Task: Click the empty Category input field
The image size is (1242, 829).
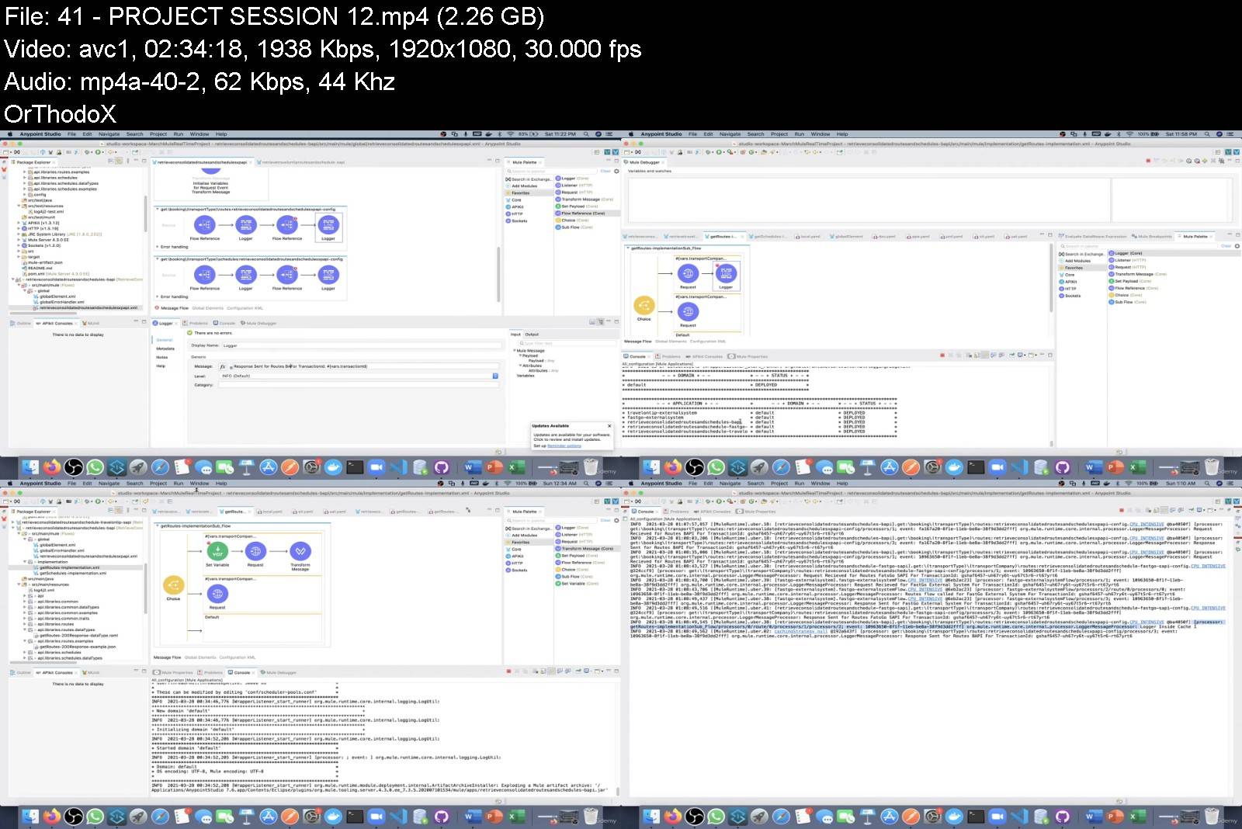Action: (x=359, y=384)
